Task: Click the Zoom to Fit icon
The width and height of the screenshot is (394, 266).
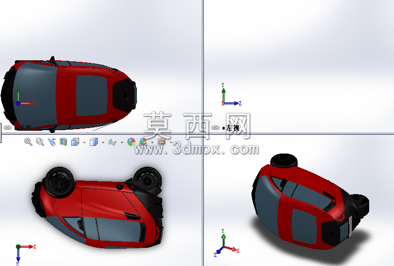Action: pyautogui.click(x=28, y=142)
